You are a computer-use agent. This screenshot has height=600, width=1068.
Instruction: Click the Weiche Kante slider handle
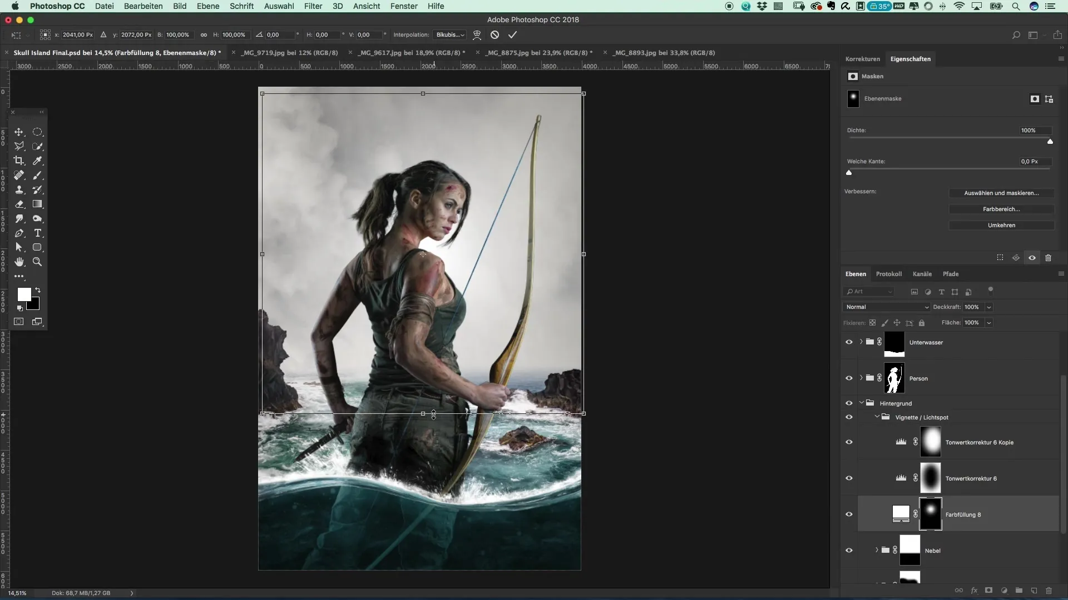pyautogui.click(x=849, y=173)
